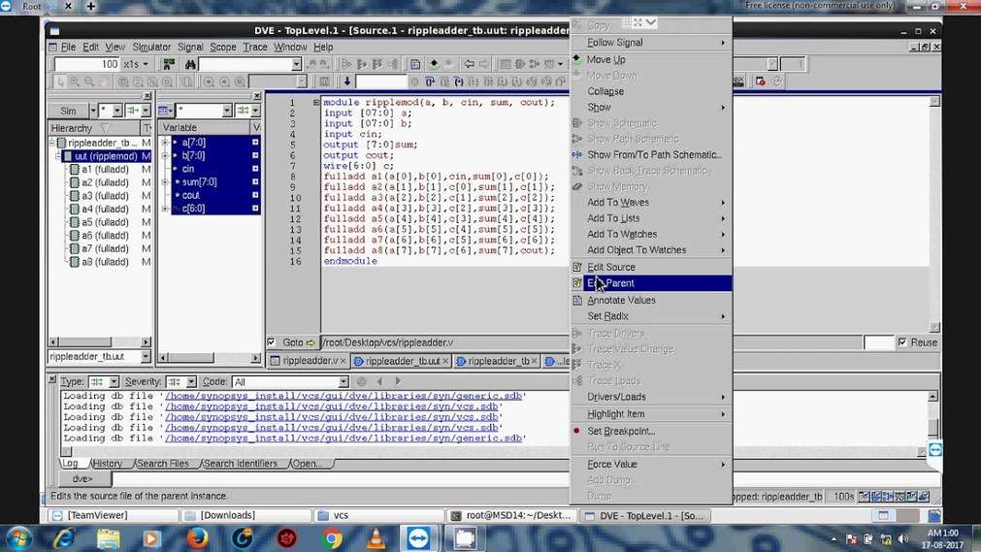Click the binoculars search icon in toolbar

pos(191,64)
